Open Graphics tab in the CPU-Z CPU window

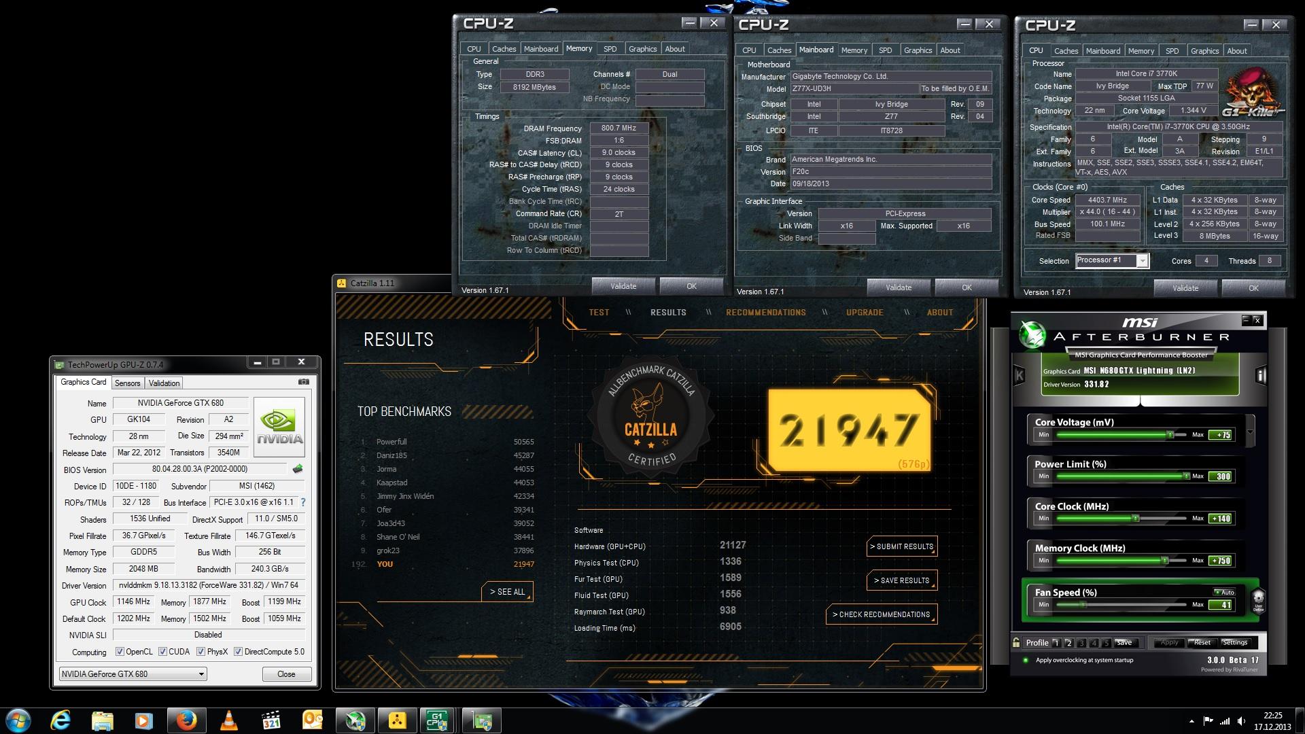click(x=1204, y=51)
